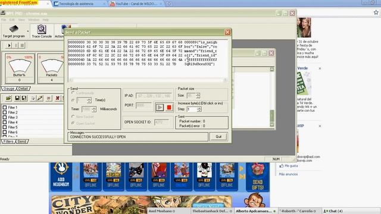The width and height of the screenshot is (381, 214).
Task: Adjust the Time(s) count stepper
Action: point(89,100)
